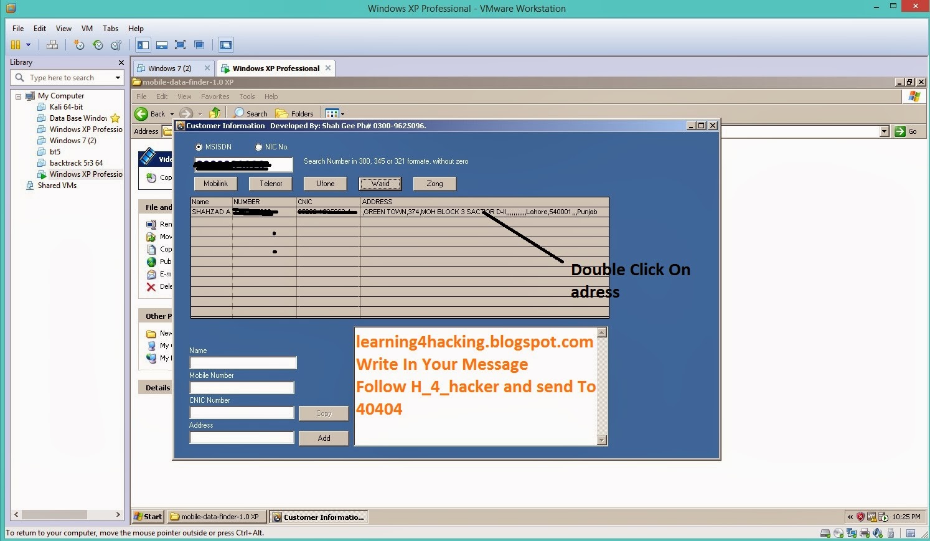Open the Back history dropdown arrow
The image size is (930, 541).
click(172, 114)
